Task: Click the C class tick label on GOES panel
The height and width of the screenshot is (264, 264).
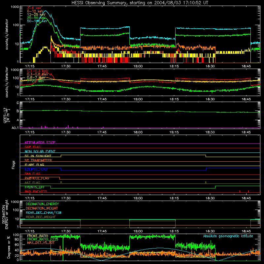Action: click(18, 103)
